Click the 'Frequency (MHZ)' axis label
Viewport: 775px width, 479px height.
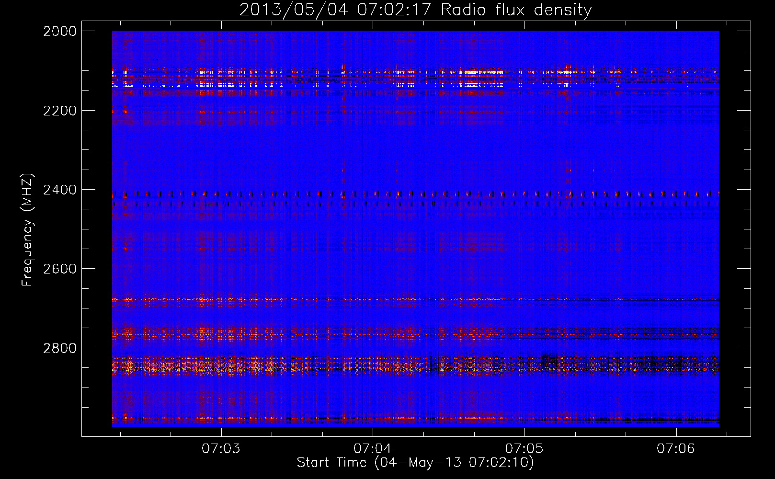click(27, 230)
